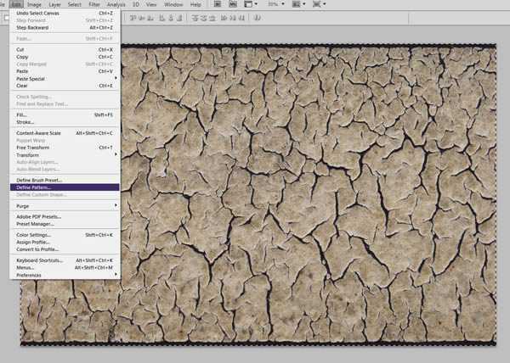Screen dimensions: 510x363
Task: Open Mini Bridge icon in top bar
Action: click(x=231, y=4)
